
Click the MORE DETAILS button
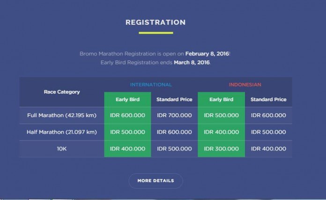(x=156, y=181)
